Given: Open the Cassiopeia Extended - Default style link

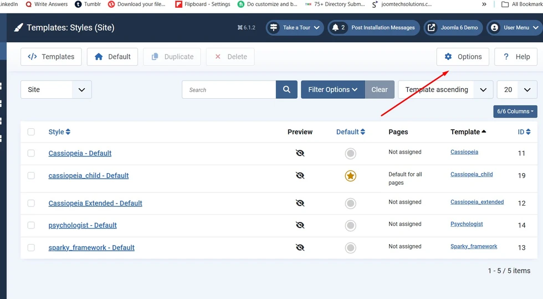Looking at the screenshot, I should pos(95,203).
